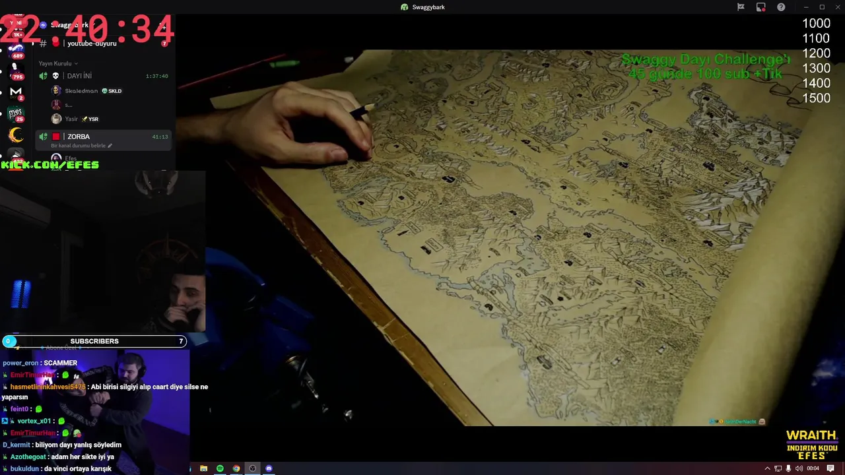
Task: Open Skaledman's avatar
Action: [x=56, y=90]
